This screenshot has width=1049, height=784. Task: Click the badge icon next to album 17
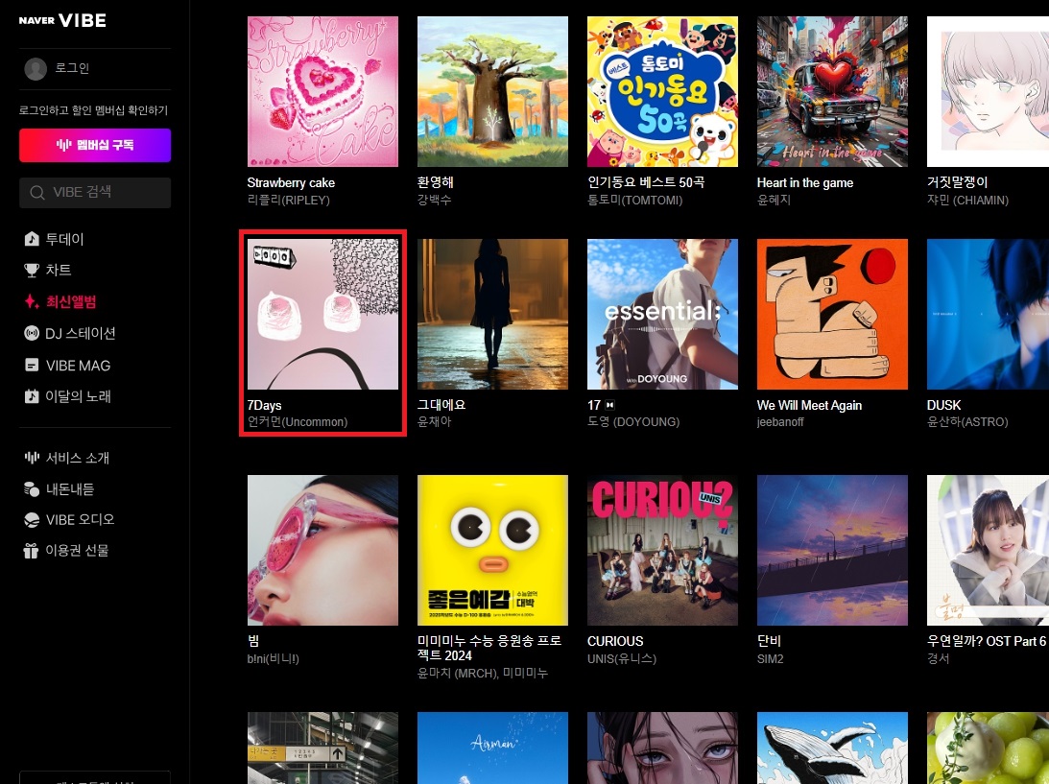coord(609,405)
